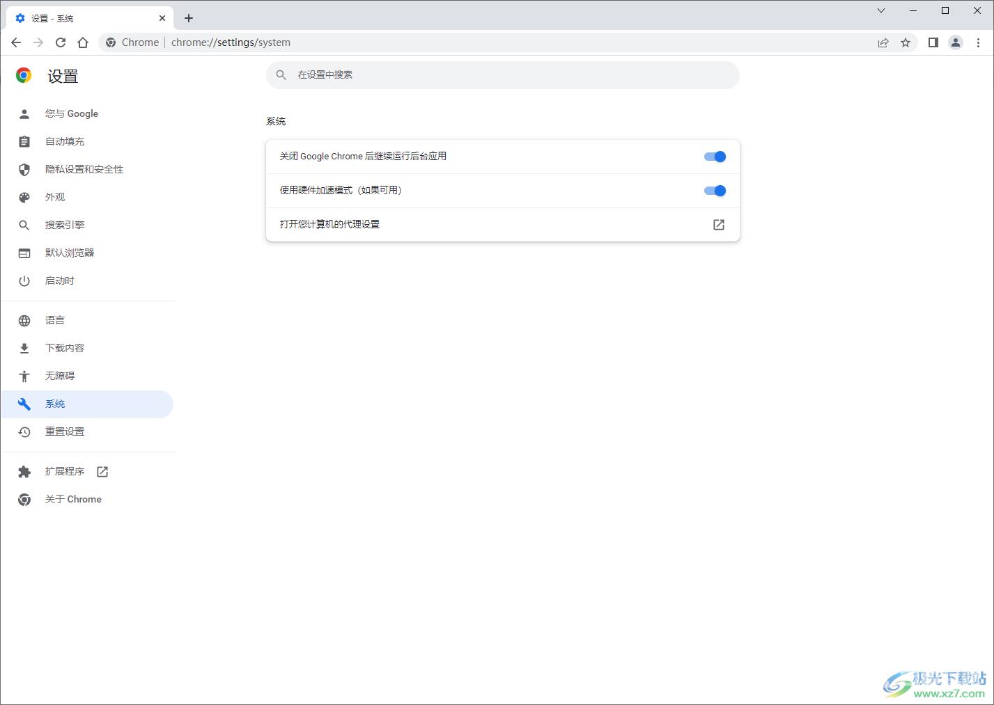Open a new tab with plus button
This screenshot has height=705, width=994.
click(x=189, y=18)
